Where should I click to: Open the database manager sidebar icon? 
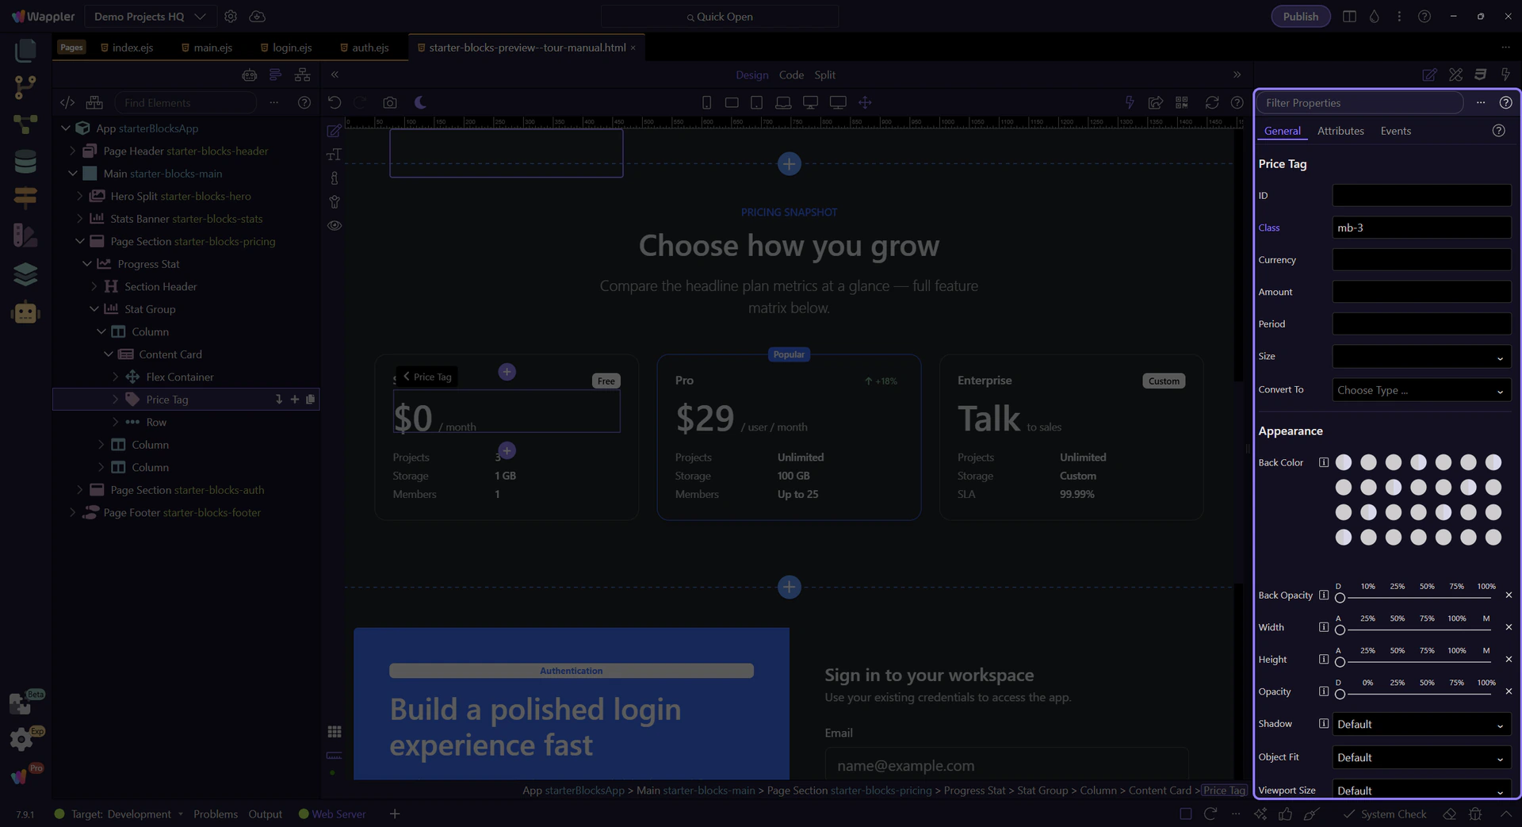25,162
